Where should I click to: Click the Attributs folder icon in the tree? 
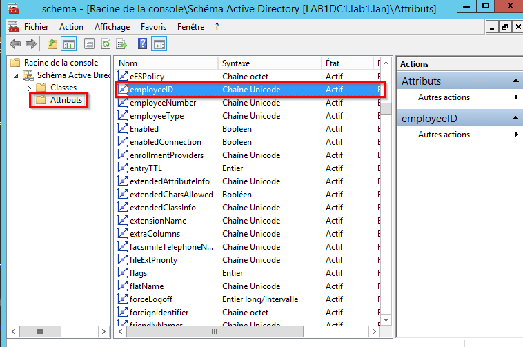point(41,99)
